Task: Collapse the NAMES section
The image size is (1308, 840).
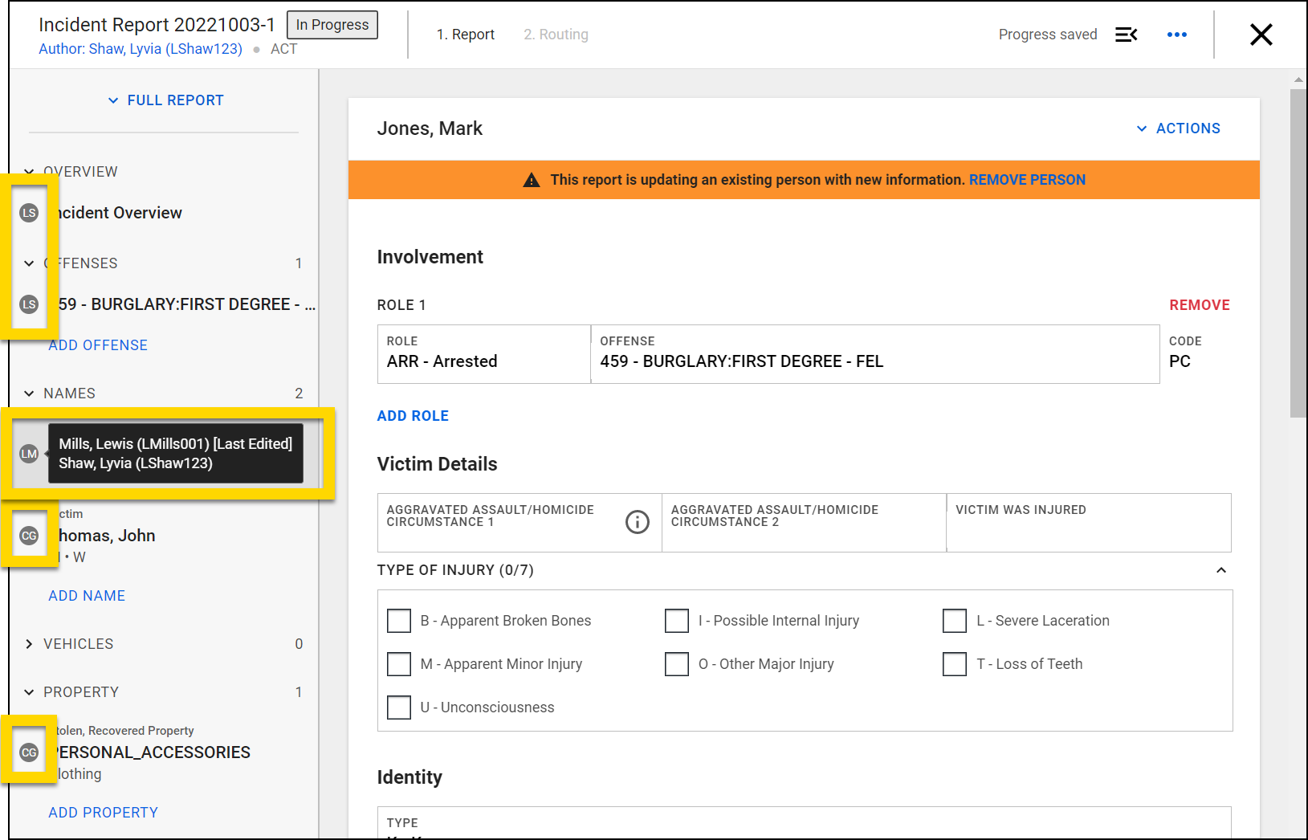Action: (28, 393)
